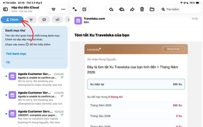
Task: Forward the Traveloka email
Action: point(132,9)
